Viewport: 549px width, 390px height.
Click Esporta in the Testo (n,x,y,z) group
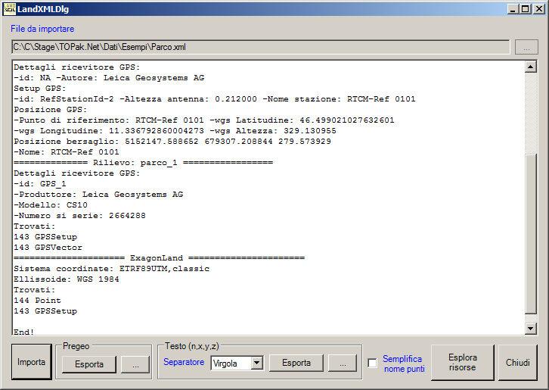pos(296,363)
